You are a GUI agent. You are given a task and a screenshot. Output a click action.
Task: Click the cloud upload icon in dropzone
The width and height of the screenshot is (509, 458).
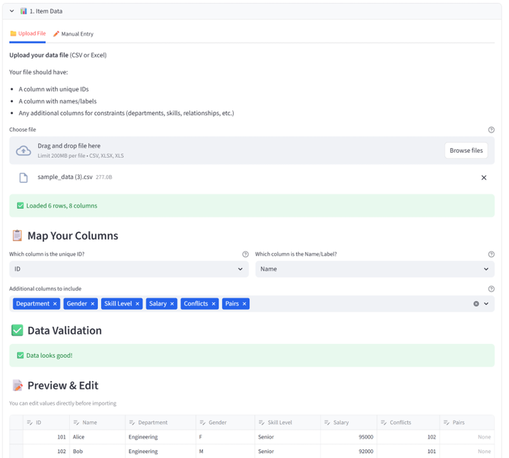point(23,151)
